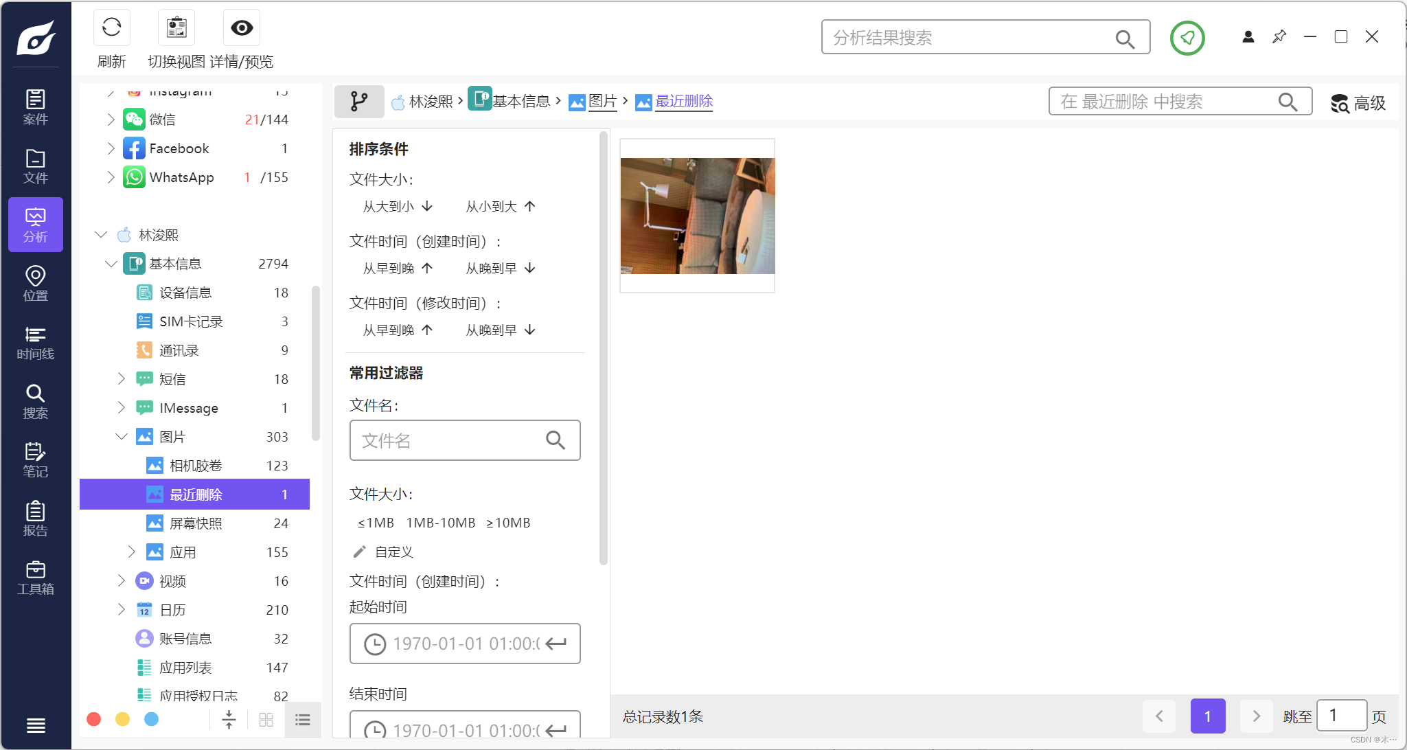Select 相机胶卷 in the tree

pyautogui.click(x=196, y=466)
